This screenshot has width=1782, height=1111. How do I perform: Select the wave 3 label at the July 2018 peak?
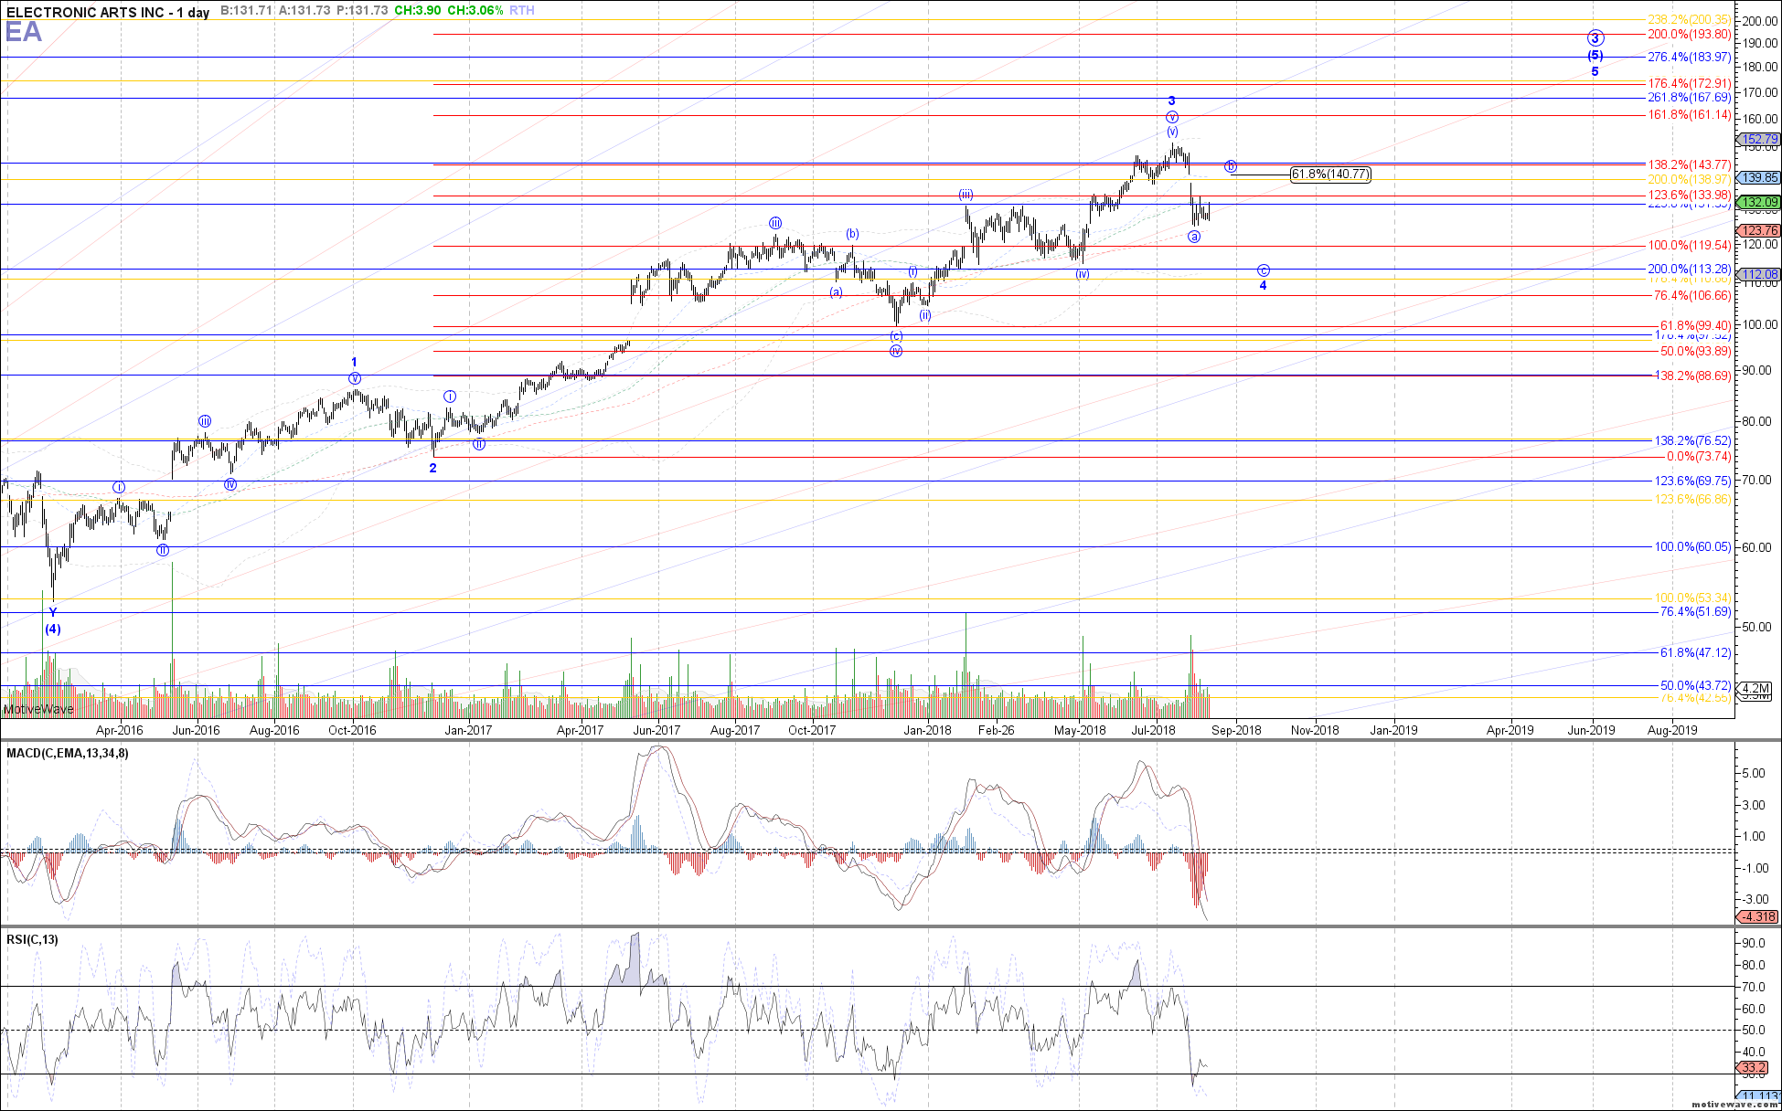tap(1171, 101)
